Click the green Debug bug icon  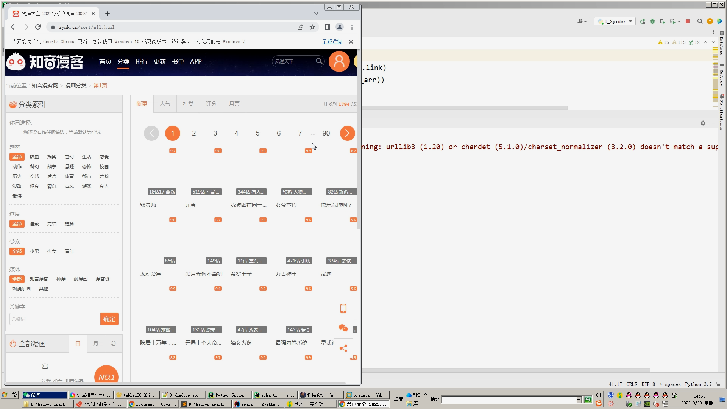coord(652,22)
